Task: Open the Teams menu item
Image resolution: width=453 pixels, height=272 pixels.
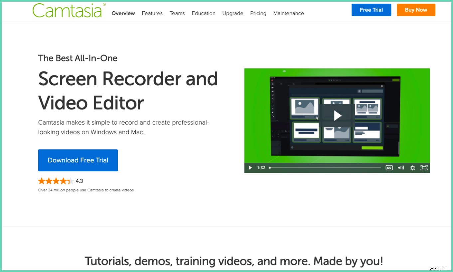Action: click(x=177, y=13)
